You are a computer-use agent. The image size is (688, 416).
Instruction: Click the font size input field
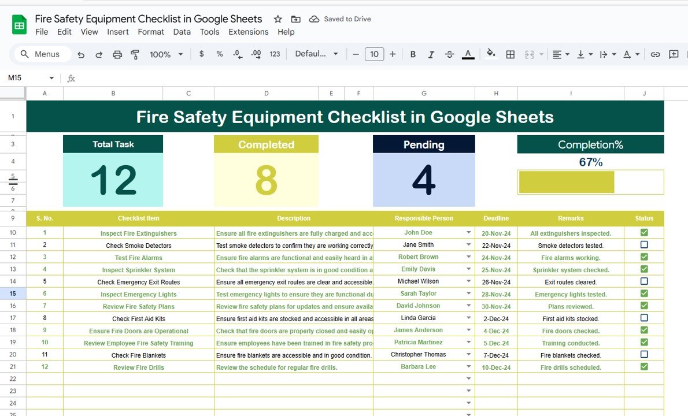click(x=374, y=54)
